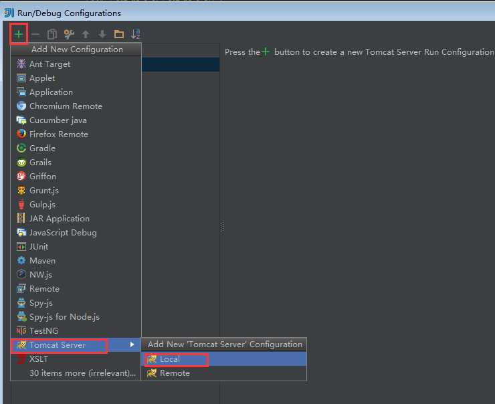Click the Grunt.js boar icon

click(x=21, y=191)
